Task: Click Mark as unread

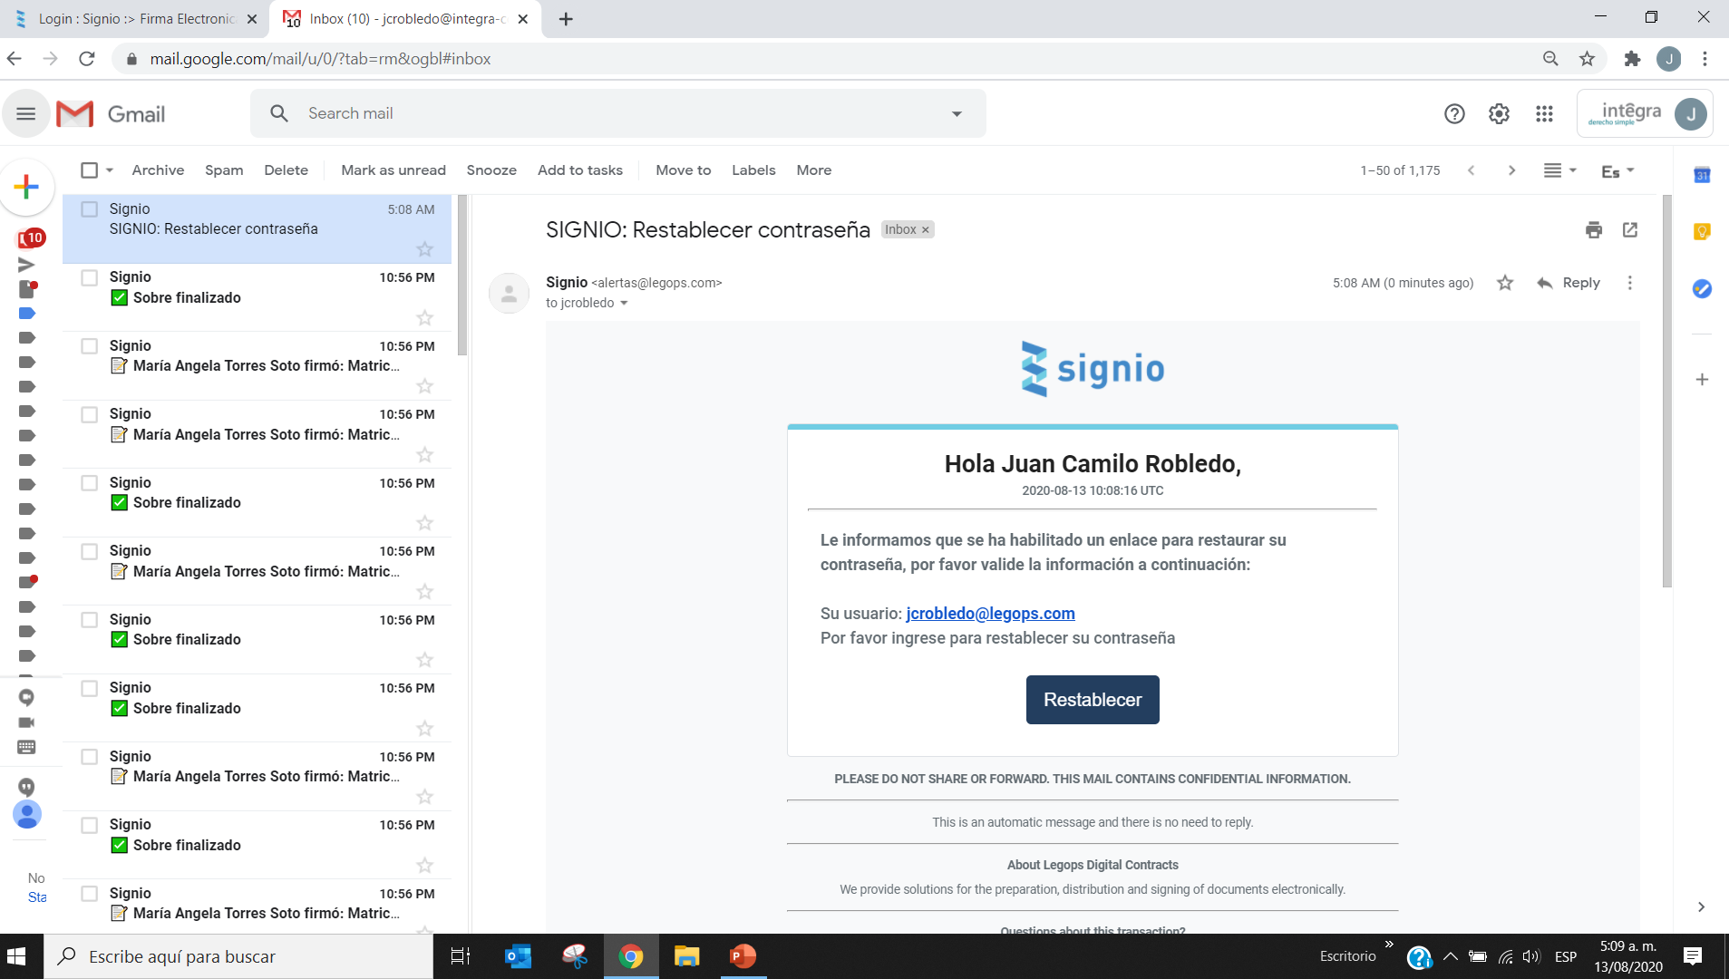Action: (x=393, y=170)
